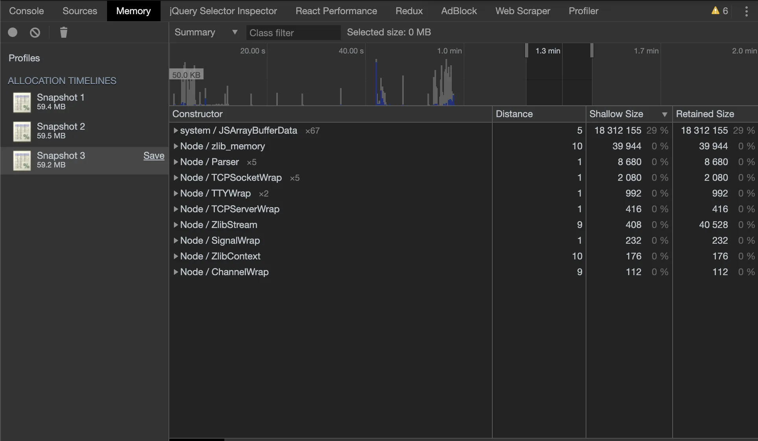Sort by Retained Size column header
The image size is (758, 441).
click(x=704, y=114)
